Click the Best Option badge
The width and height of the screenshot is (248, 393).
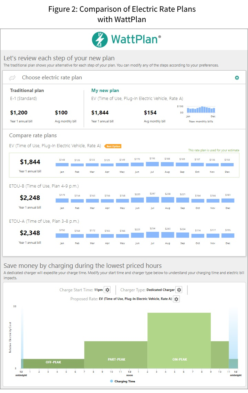coord(113,146)
